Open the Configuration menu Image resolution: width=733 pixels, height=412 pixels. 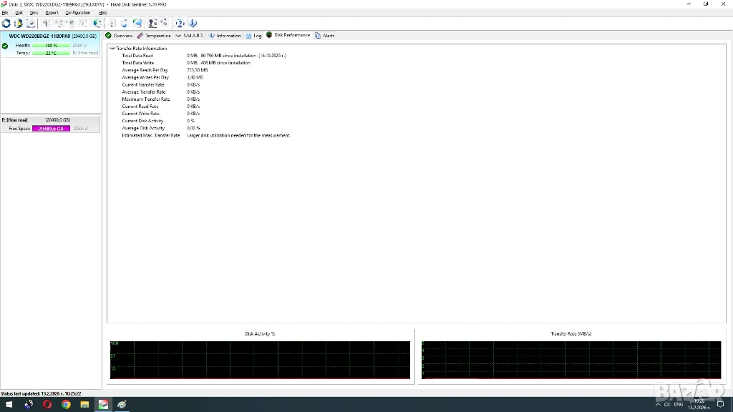click(x=78, y=13)
